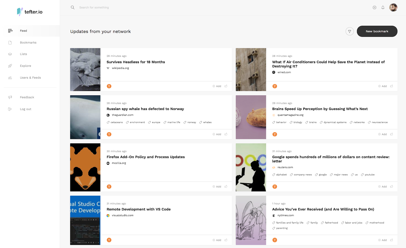Open the user profile avatar

pos(393,7)
